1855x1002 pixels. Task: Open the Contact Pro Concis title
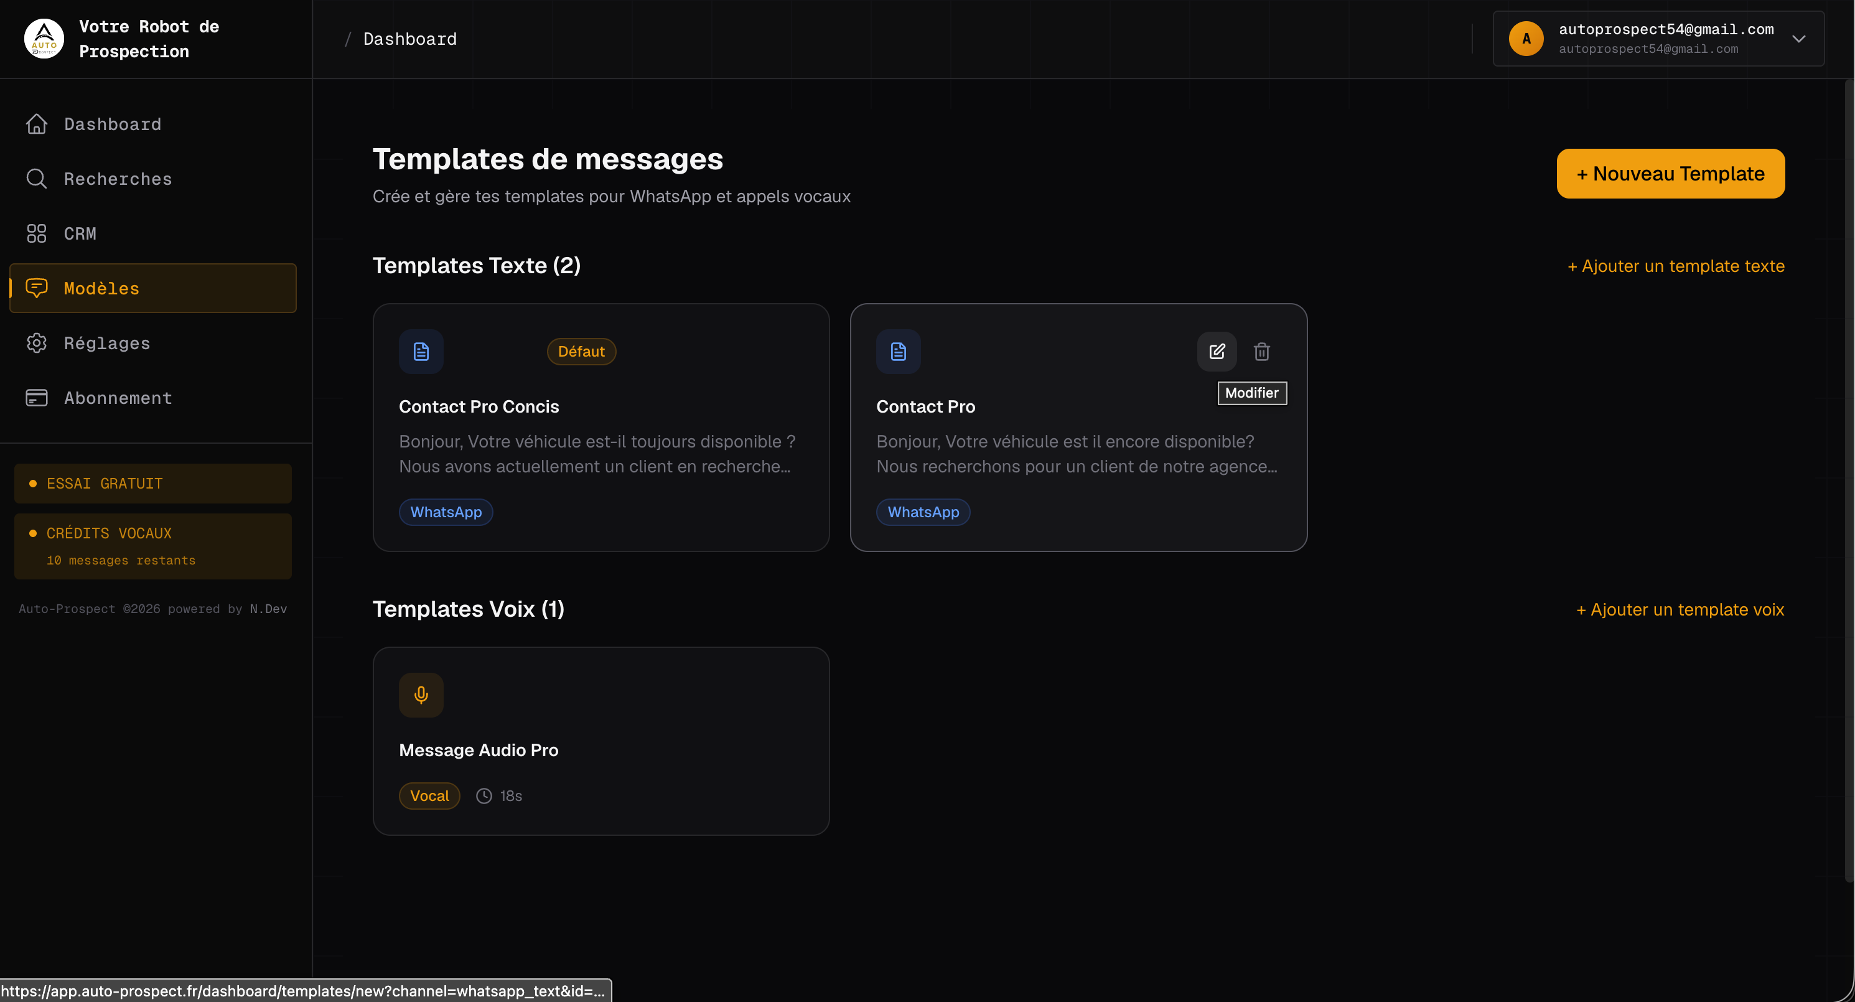coord(479,406)
